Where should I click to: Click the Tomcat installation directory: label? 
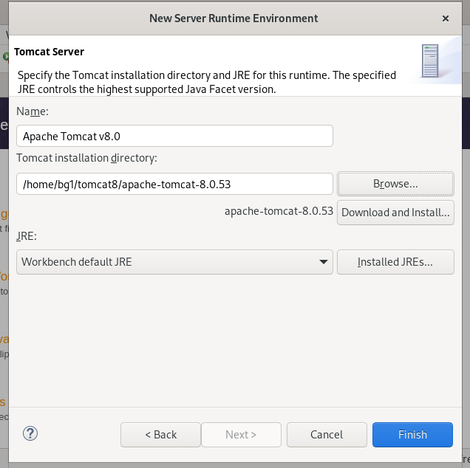[x=86, y=158]
